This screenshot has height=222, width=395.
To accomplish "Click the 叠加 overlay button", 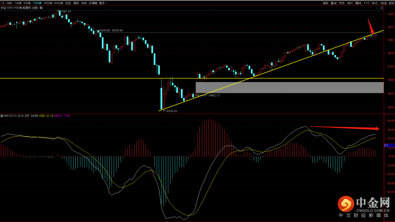I will [x=334, y=3].
